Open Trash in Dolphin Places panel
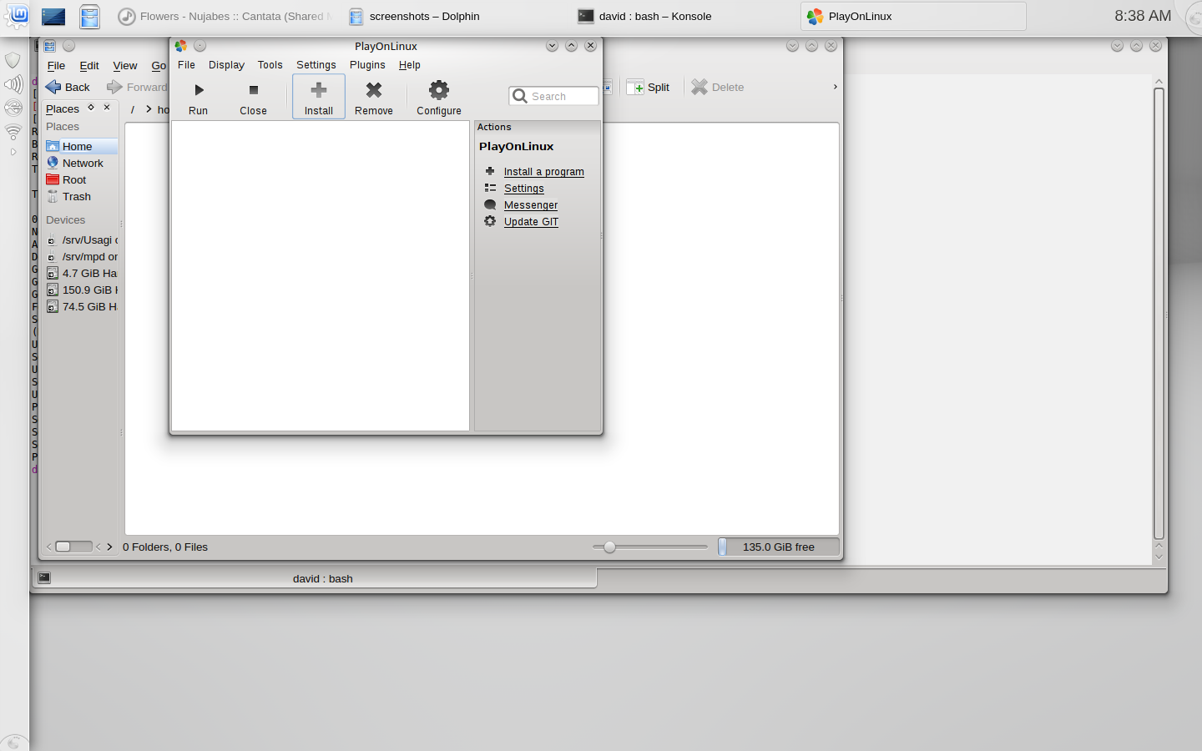 pyautogui.click(x=80, y=196)
